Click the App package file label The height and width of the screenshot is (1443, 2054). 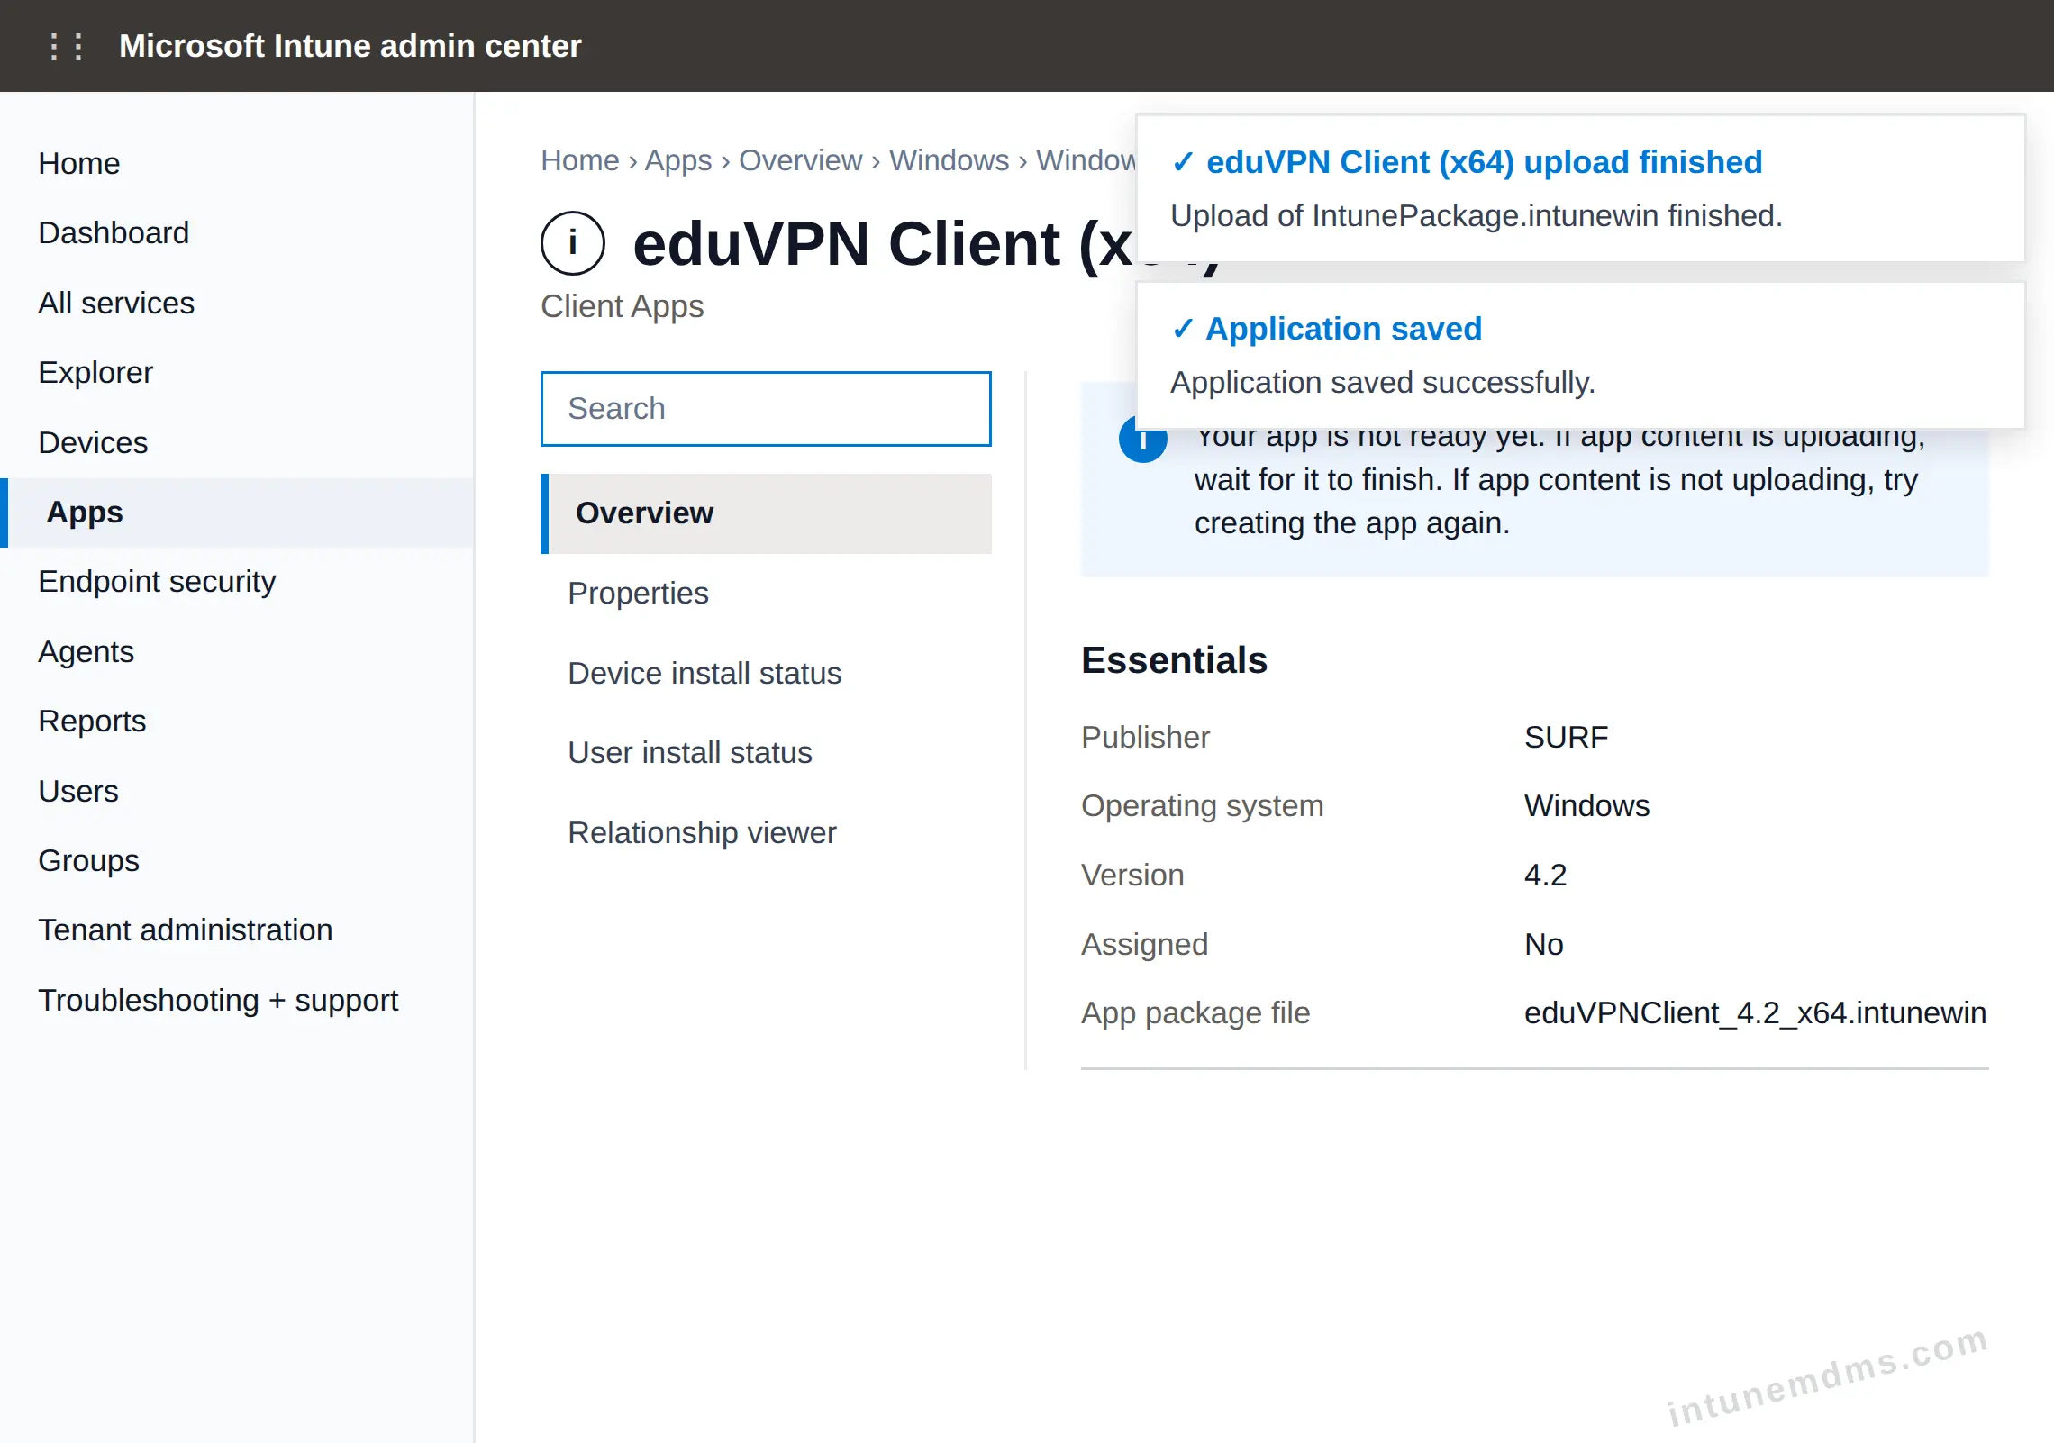(1195, 1012)
